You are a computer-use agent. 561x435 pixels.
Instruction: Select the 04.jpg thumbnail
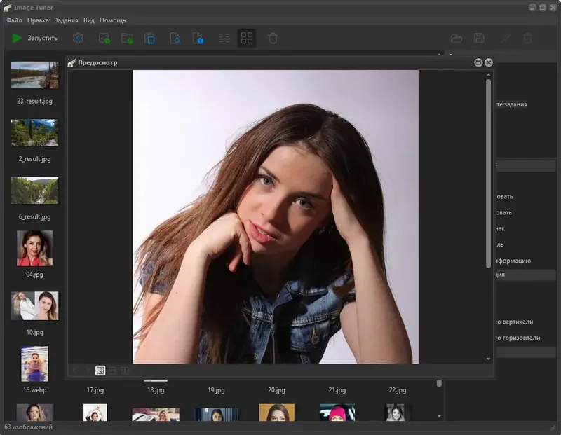point(34,248)
